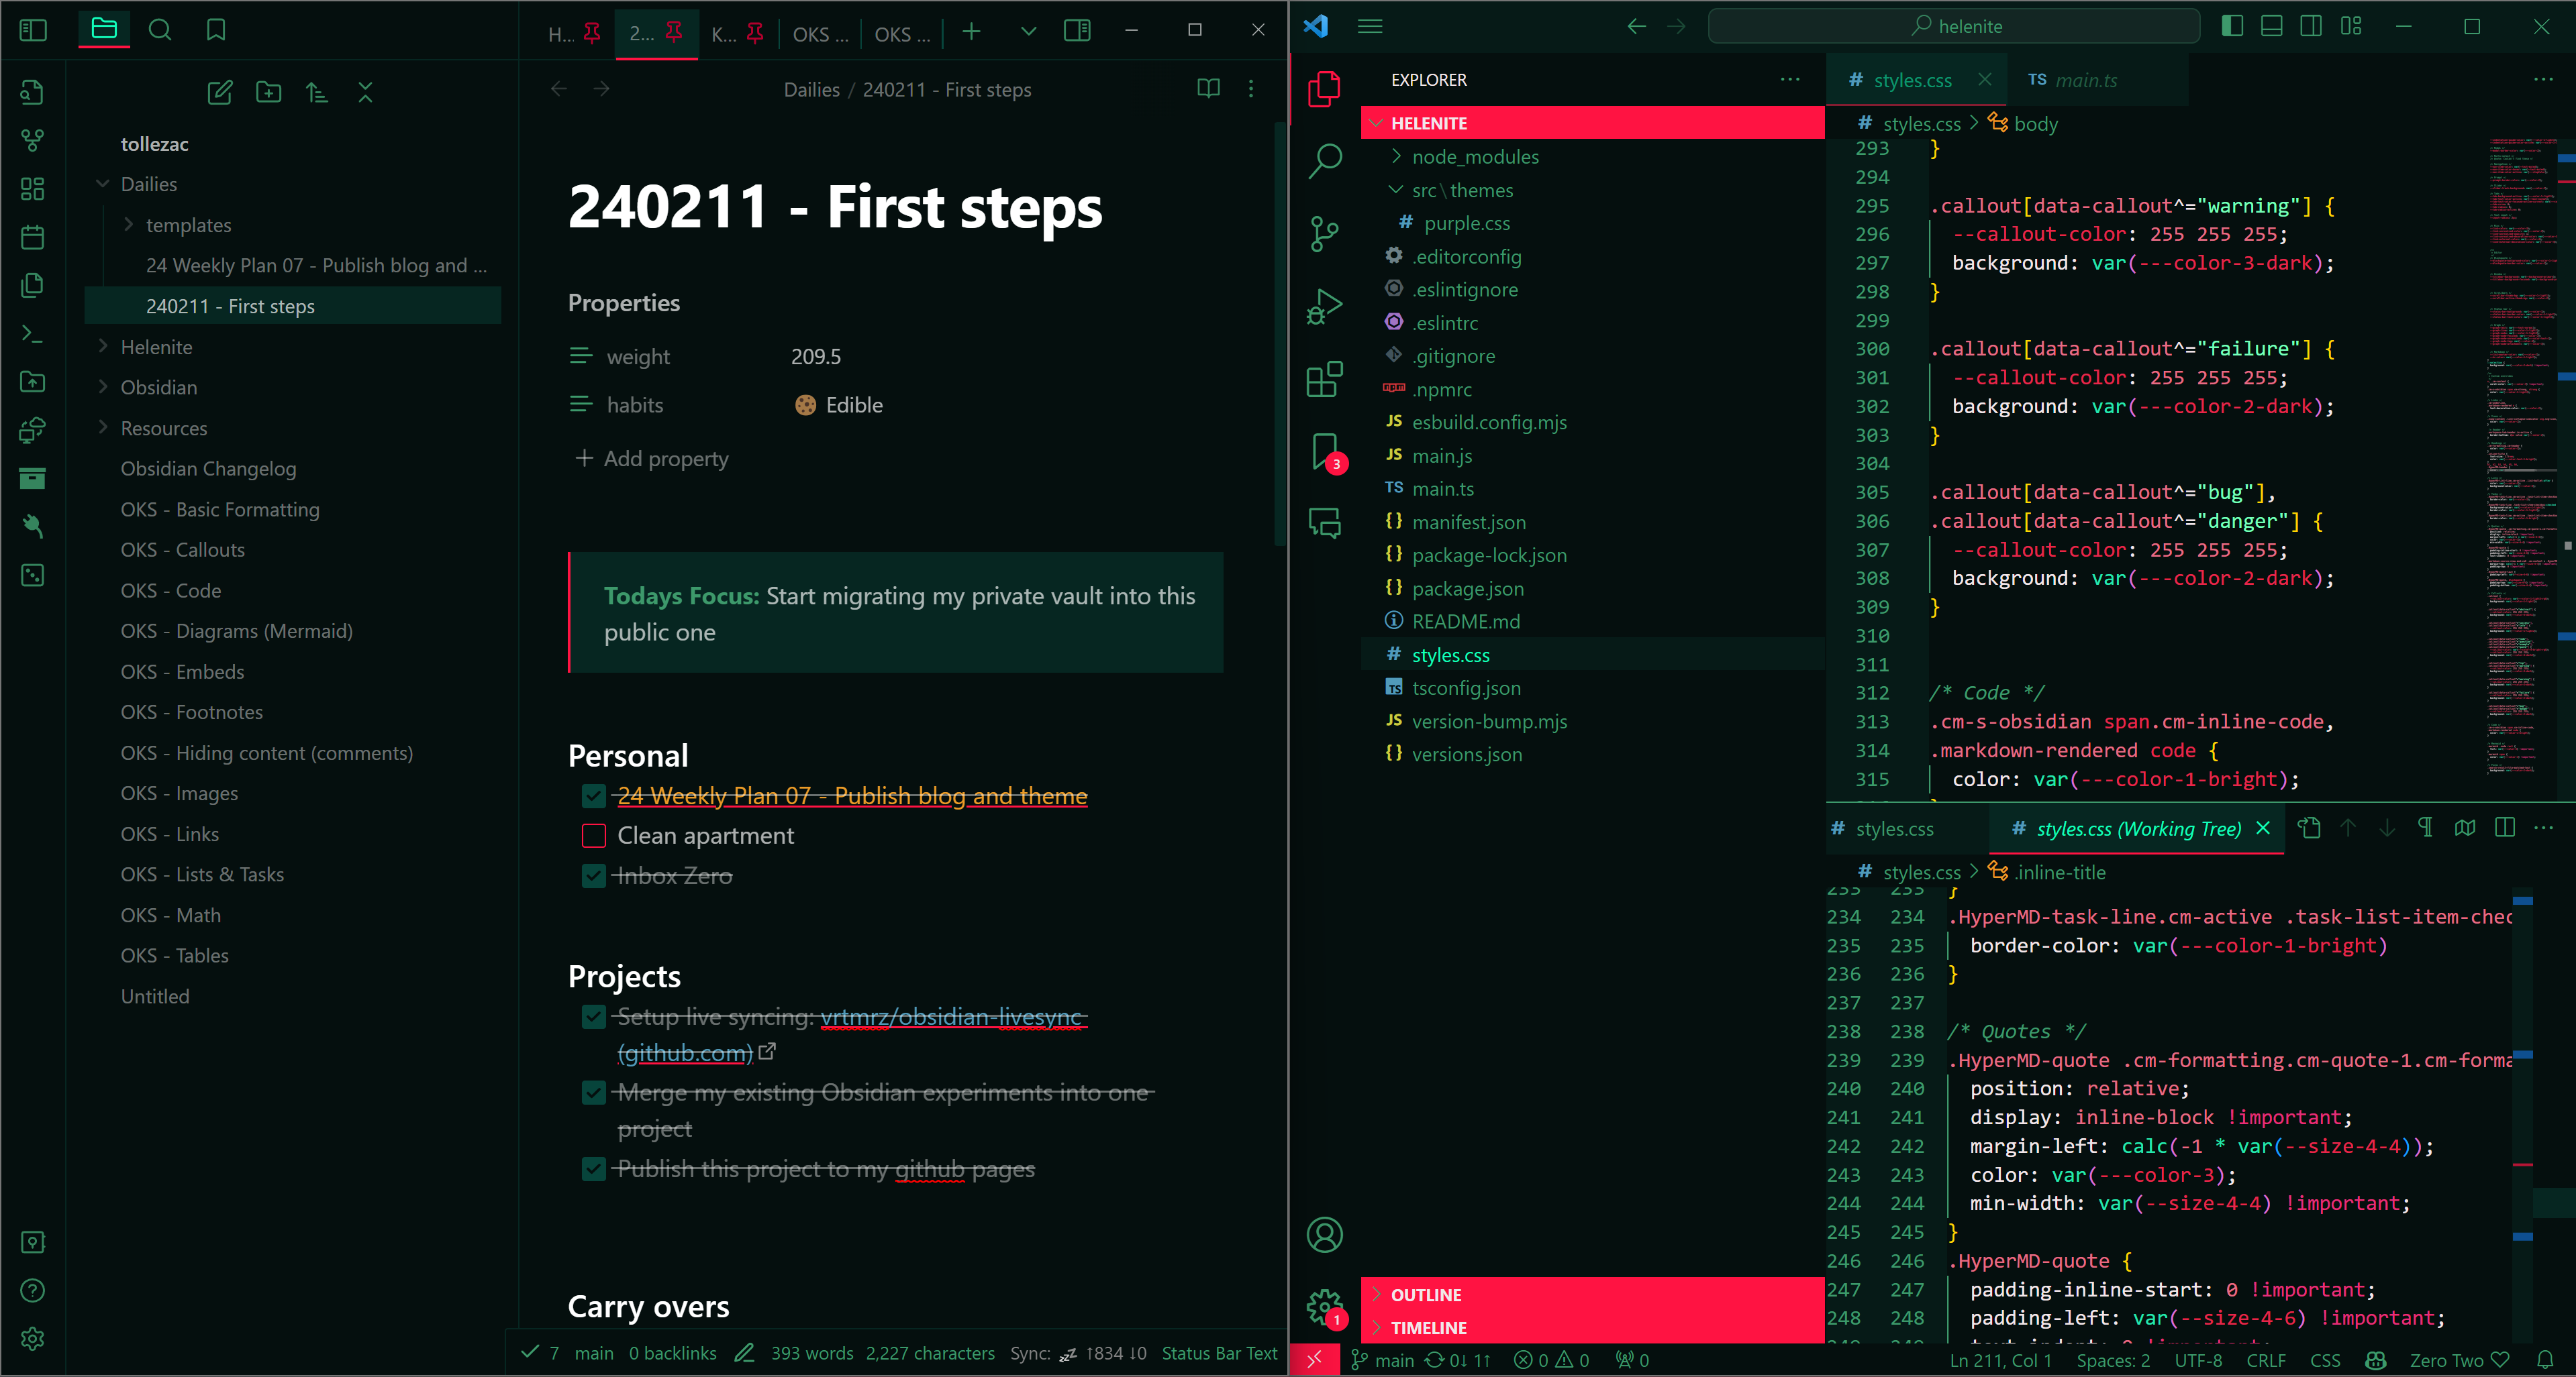Image resolution: width=2576 pixels, height=1377 pixels.
Task: Open VS Code Accounts icon
Action: click(x=1325, y=1235)
